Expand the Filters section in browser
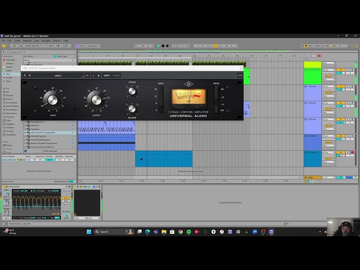Viewport: 360px width, 270px height. (25, 56)
